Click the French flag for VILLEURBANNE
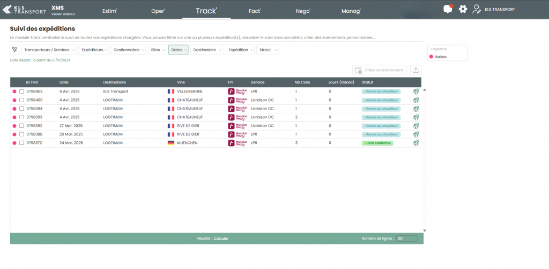The width and height of the screenshot is (549, 269). [x=171, y=91]
